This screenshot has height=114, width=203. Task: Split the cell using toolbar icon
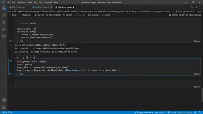(27, 58)
